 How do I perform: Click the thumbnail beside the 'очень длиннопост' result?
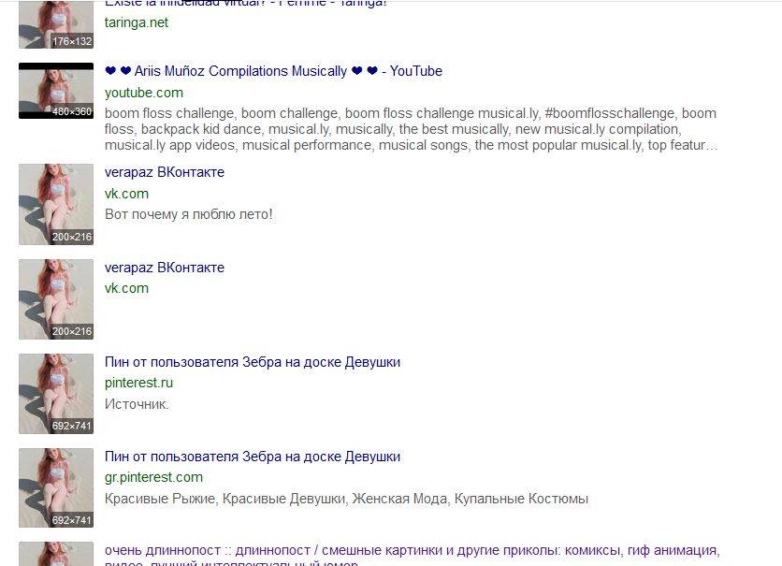(56, 554)
